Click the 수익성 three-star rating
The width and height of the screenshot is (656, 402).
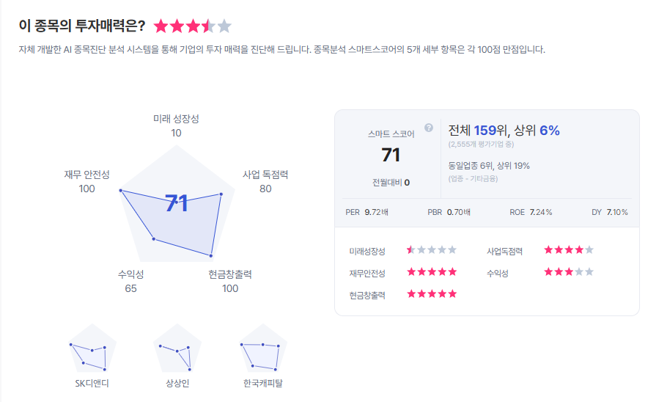click(x=569, y=272)
